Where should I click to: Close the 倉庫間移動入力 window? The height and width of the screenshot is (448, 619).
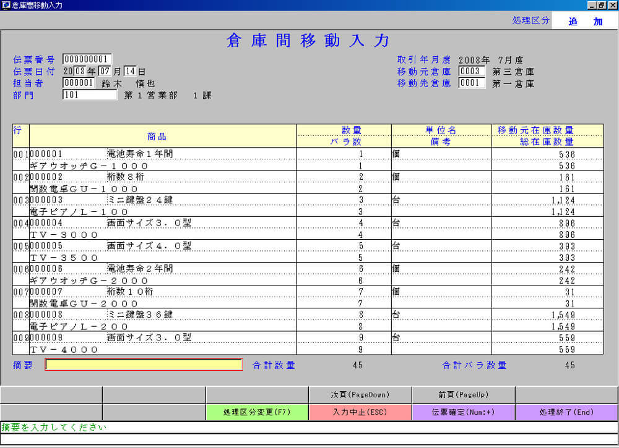pyautogui.click(x=612, y=5)
